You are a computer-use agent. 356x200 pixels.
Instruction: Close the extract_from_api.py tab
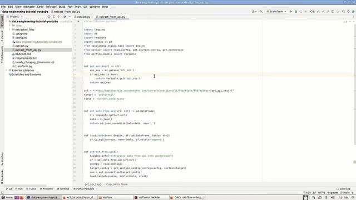pyautogui.click(x=127, y=17)
